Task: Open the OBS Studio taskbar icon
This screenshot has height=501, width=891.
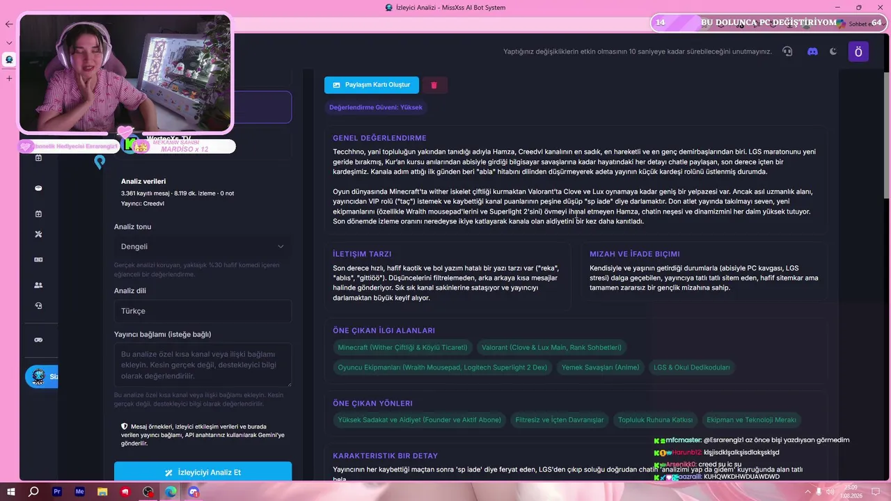Action: point(148,491)
